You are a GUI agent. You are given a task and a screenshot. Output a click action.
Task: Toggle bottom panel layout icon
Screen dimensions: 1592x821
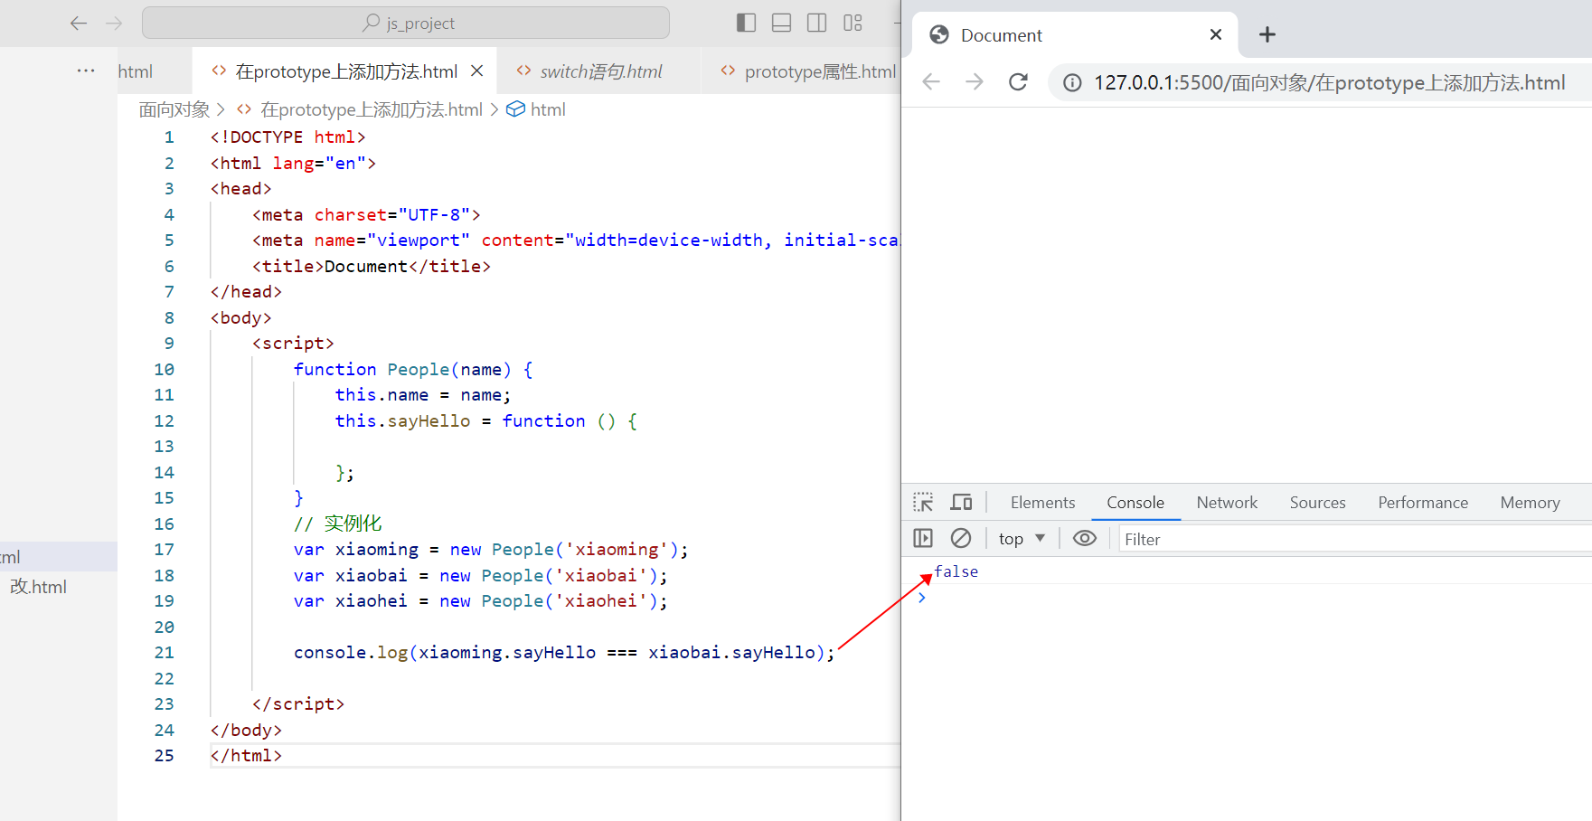click(x=781, y=23)
